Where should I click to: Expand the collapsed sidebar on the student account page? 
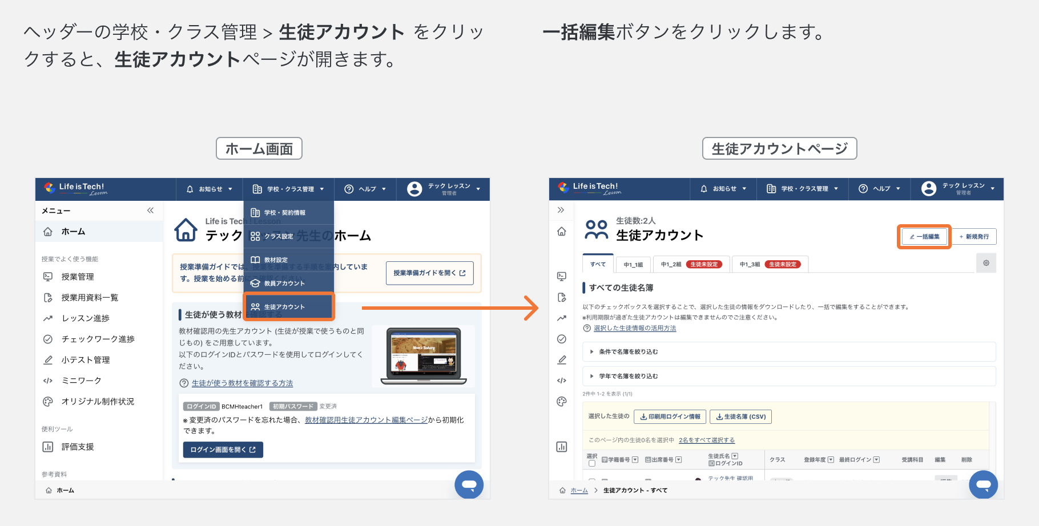(561, 210)
